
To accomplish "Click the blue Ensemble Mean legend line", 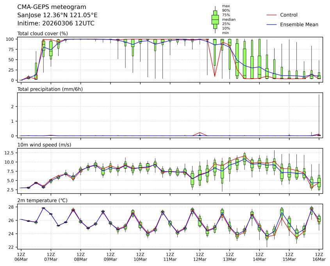I will (271, 25).
